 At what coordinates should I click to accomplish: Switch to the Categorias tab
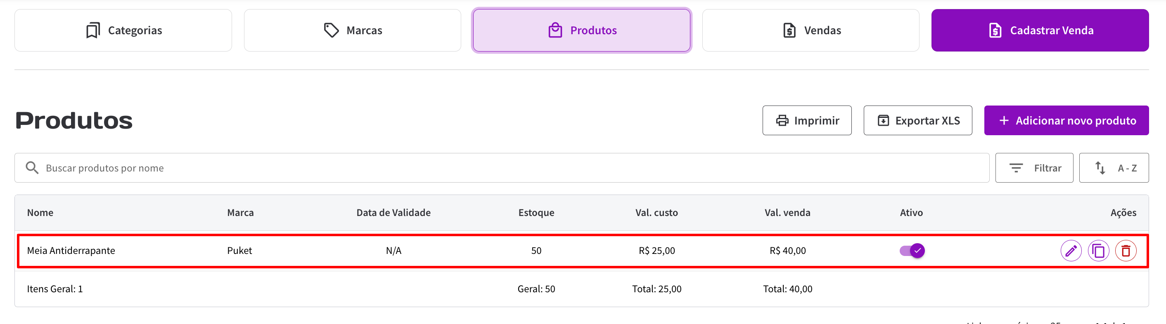coord(123,30)
